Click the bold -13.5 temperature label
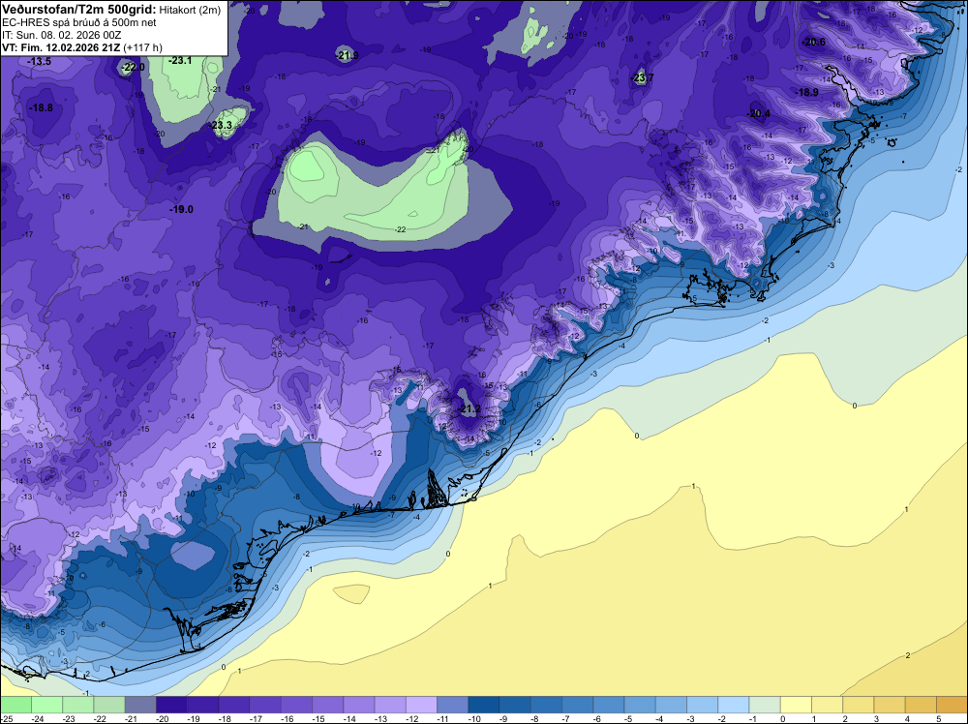Screen dimensions: 968x724 [x=39, y=61]
